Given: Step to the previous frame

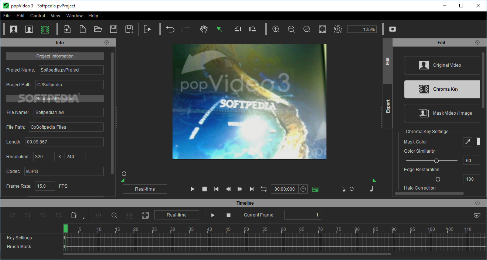Looking at the screenshot, I should pyautogui.click(x=228, y=189).
